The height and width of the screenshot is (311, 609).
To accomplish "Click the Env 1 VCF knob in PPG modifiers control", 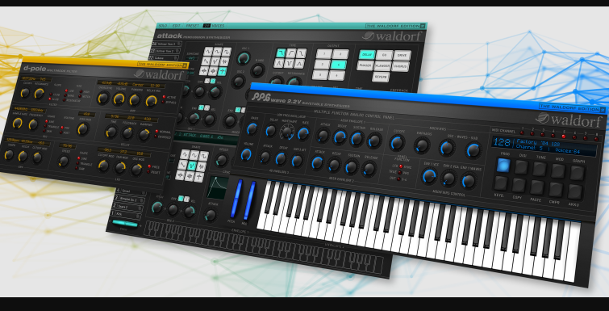I will point(429,176).
